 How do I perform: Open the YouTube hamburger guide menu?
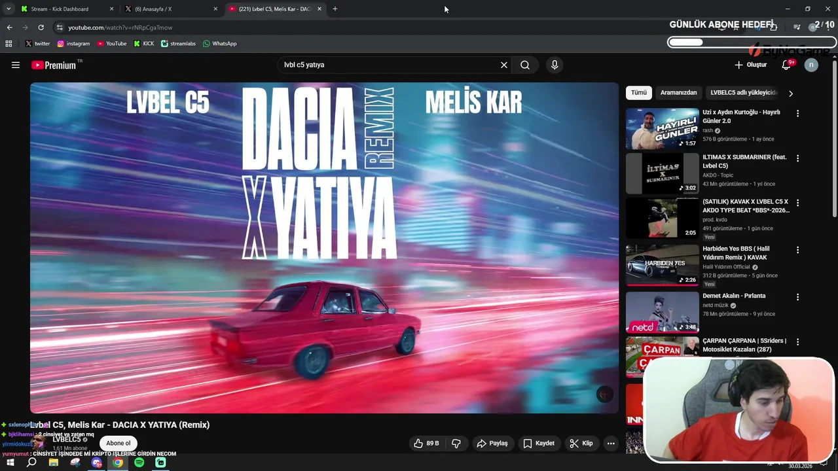[16, 65]
